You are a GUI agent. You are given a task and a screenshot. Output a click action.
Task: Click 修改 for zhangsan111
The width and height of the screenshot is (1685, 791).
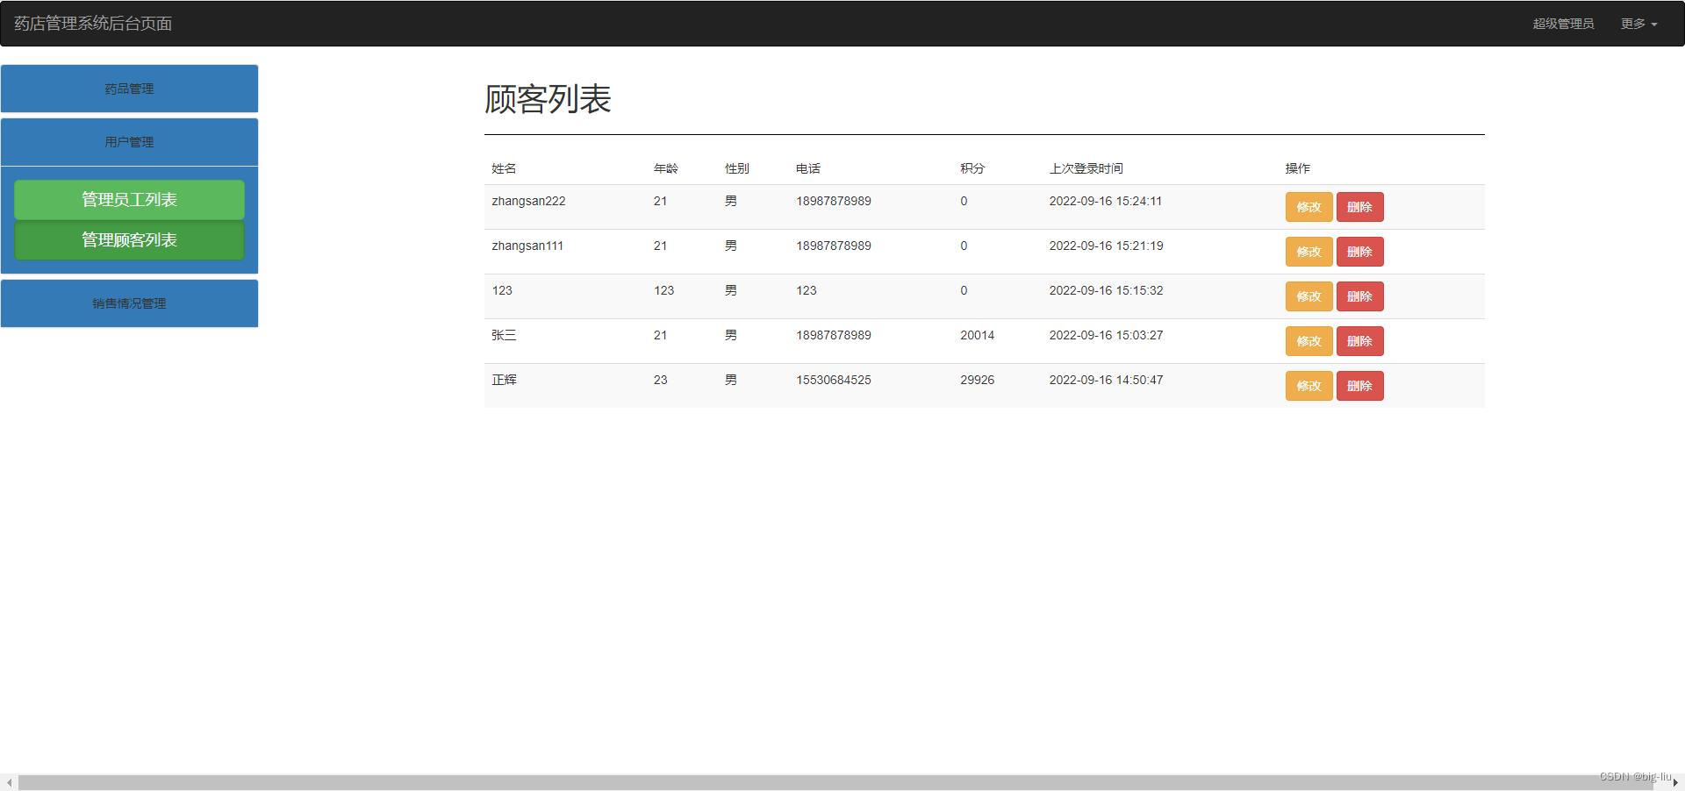tap(1309, 252)
